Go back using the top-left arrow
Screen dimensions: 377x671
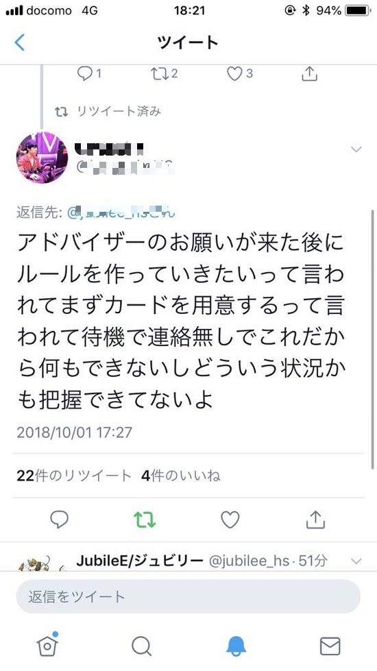[x=20, y=42]
